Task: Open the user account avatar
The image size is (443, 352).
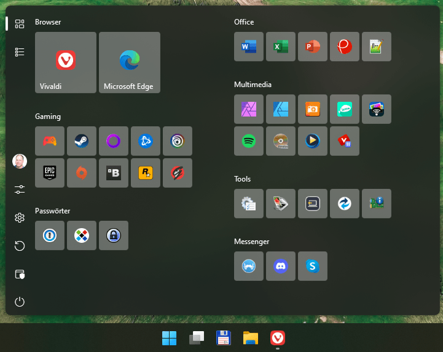Action: click(x=20, y=161)
